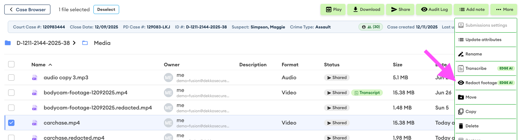Choose Delete from the More menu

pos(486,126)
